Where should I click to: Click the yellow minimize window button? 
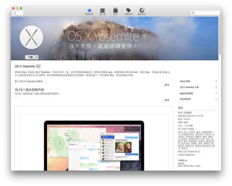click(x=17, y=8)
